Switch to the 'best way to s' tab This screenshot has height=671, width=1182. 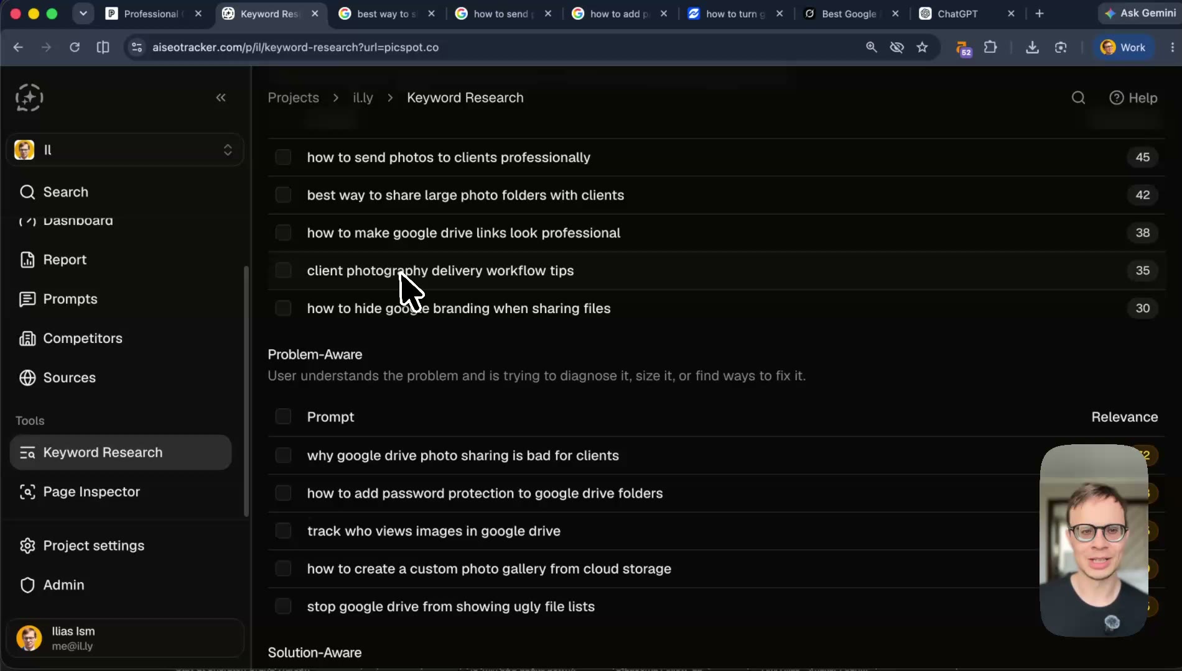[x=386, y=14]
